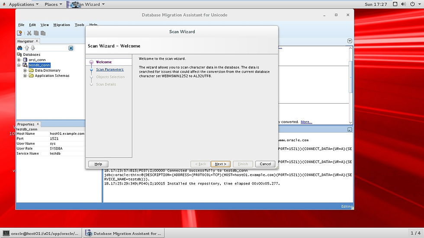Open the Places menu dropdown

pos(53,4)
